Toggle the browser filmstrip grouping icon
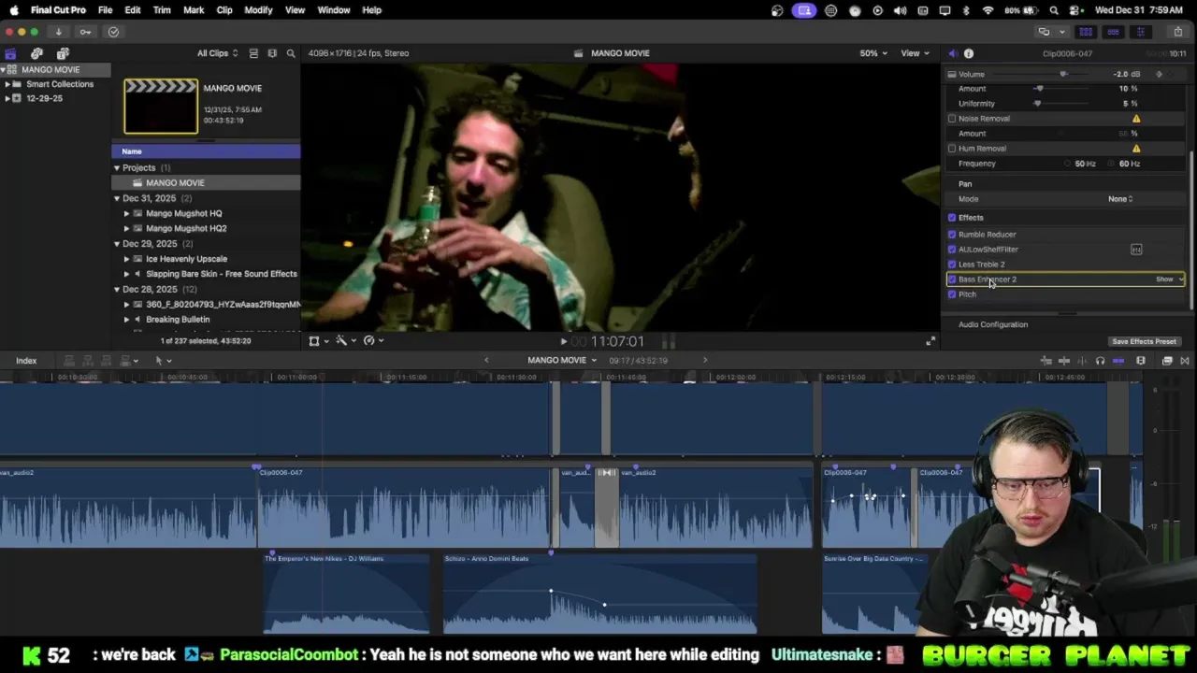 [272, 53]
